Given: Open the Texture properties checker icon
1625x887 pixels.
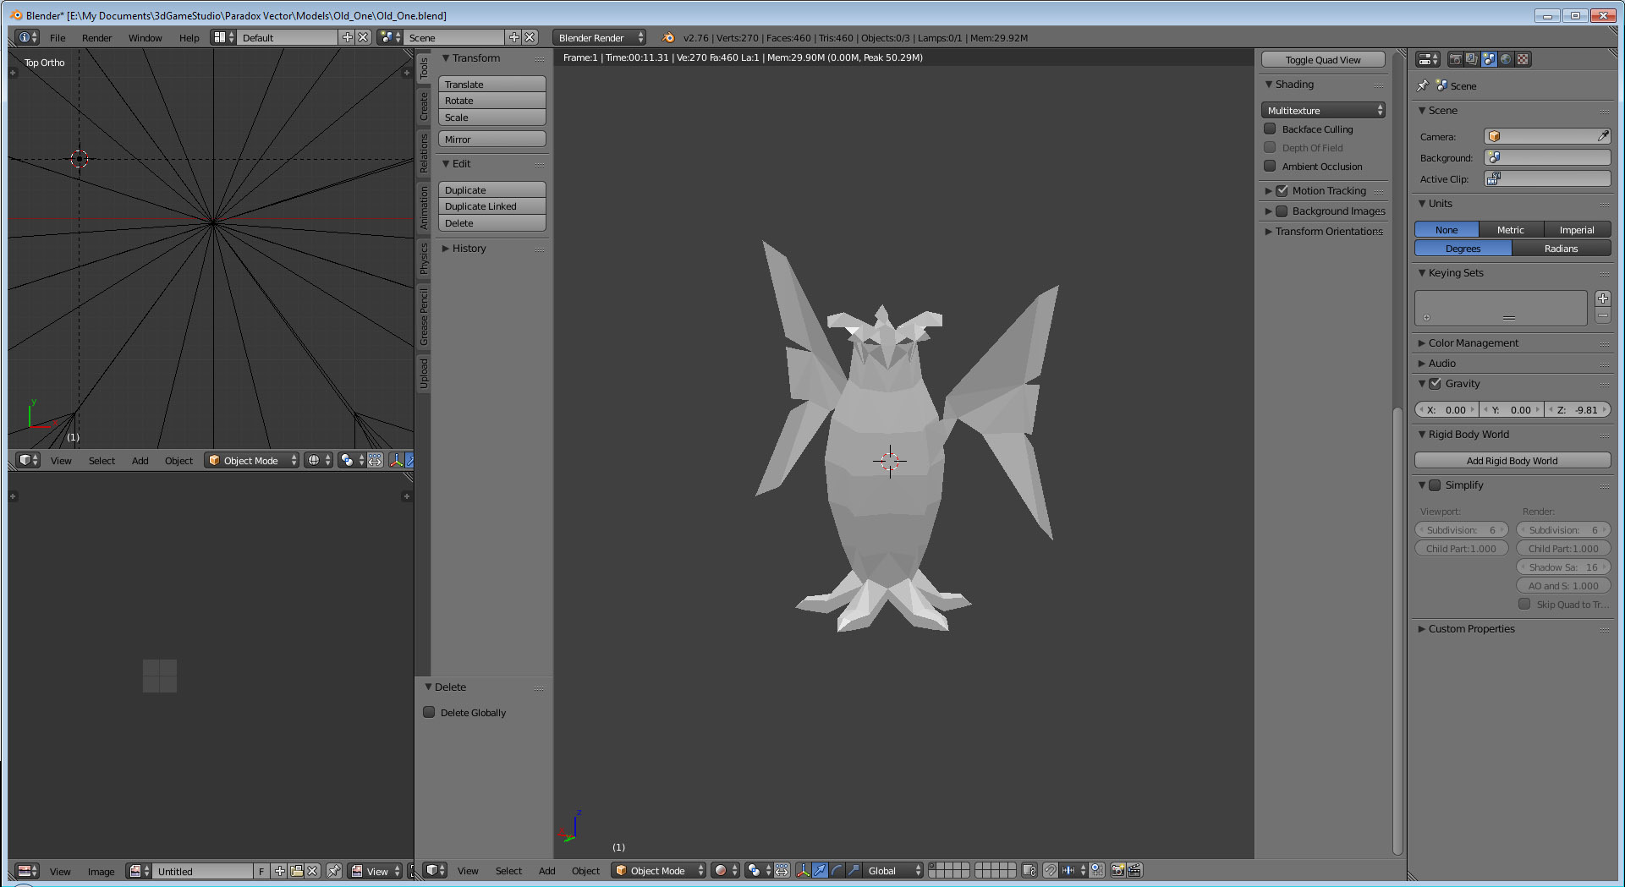Looking at the screenshot, I should (1523, 59).
